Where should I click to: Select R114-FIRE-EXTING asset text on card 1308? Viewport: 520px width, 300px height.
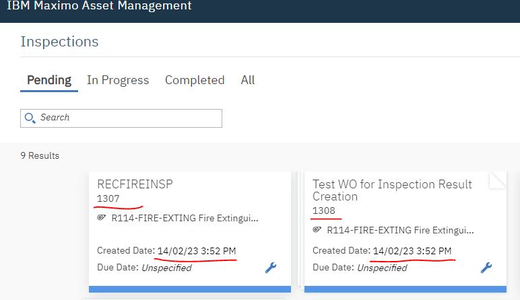coord(400,230)
